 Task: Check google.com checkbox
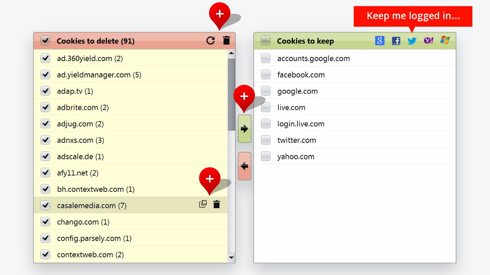(266, 91)
